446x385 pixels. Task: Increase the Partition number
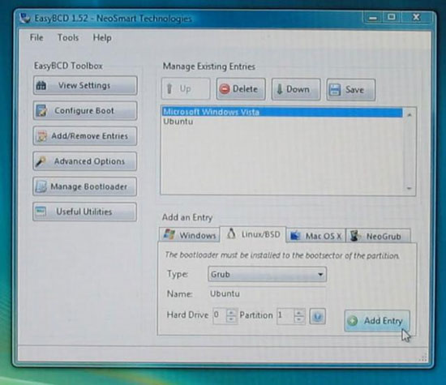299,313
